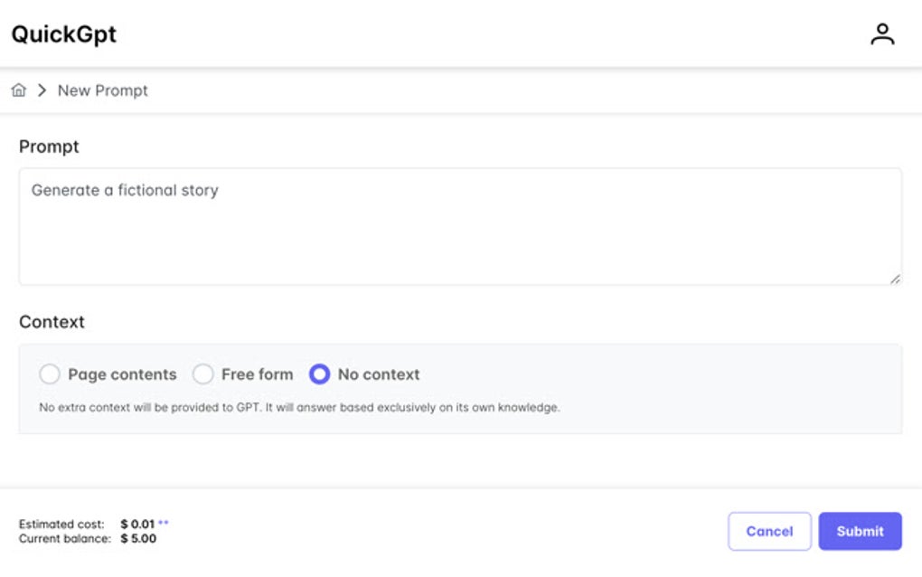Click the Prompt section label

[x=49, y=147]
